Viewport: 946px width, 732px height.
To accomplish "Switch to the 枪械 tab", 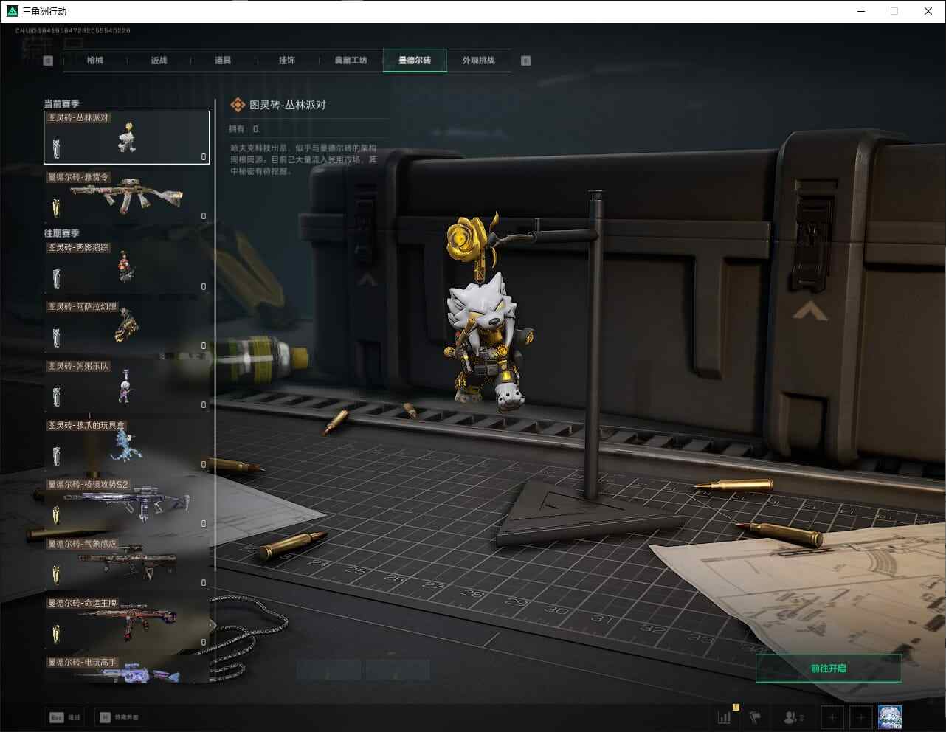I will [x=95, y=61].
